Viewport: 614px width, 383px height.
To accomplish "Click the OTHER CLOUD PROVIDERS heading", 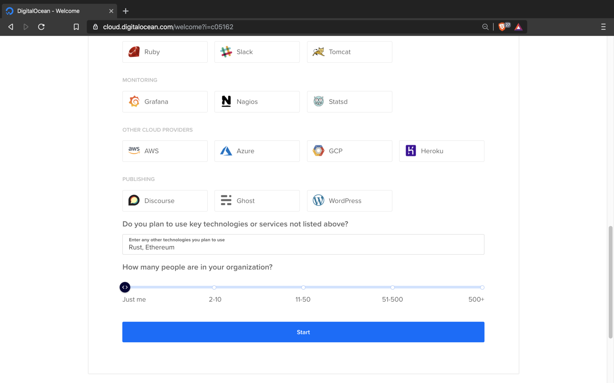I will click(157, 130).
